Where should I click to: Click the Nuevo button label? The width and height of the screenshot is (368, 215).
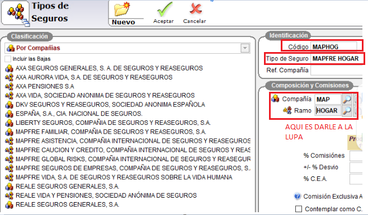tap(124, 22)
